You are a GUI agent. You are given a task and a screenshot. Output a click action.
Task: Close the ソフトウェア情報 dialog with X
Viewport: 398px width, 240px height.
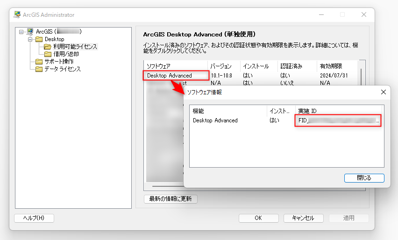(384, 92)
